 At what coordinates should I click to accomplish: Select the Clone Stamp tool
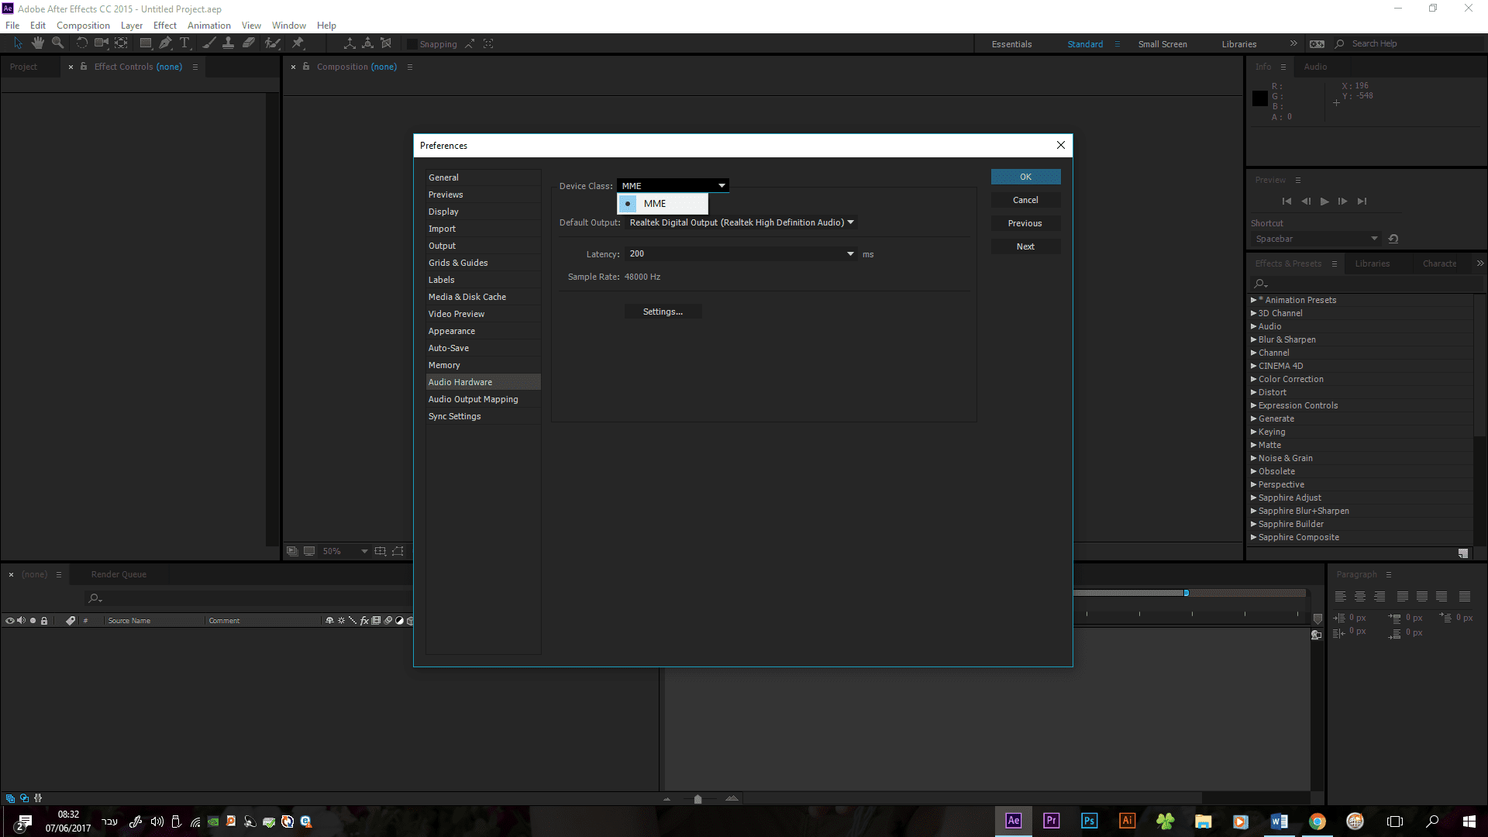228,43
